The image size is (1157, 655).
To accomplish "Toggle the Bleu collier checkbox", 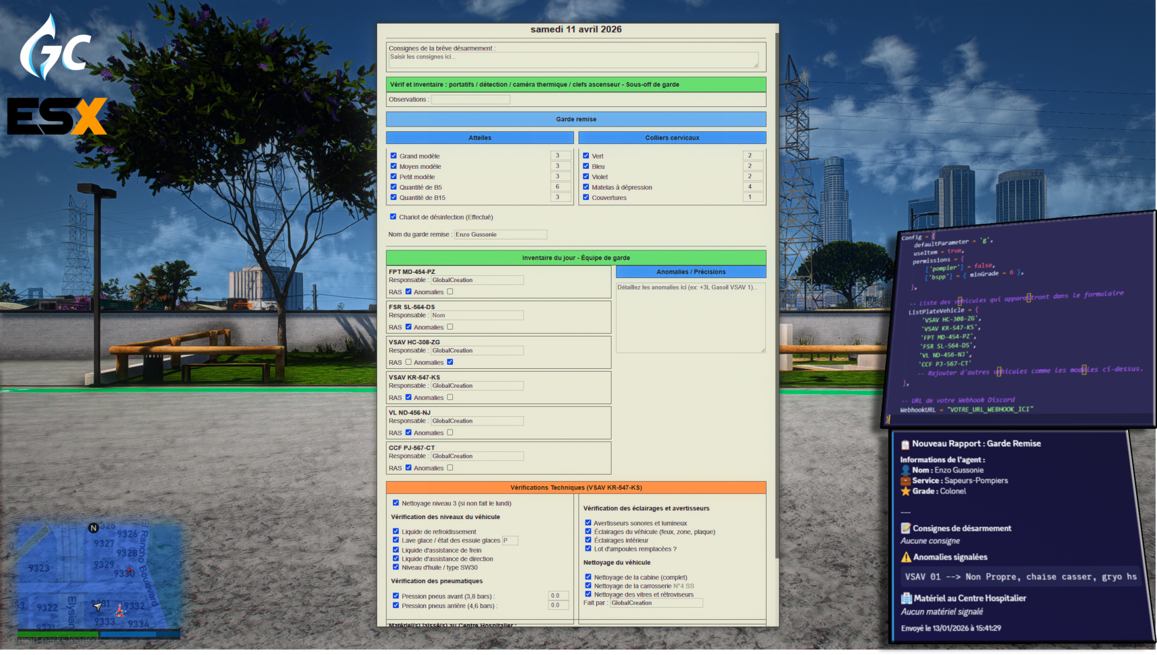I will click(x=586, y=166).
